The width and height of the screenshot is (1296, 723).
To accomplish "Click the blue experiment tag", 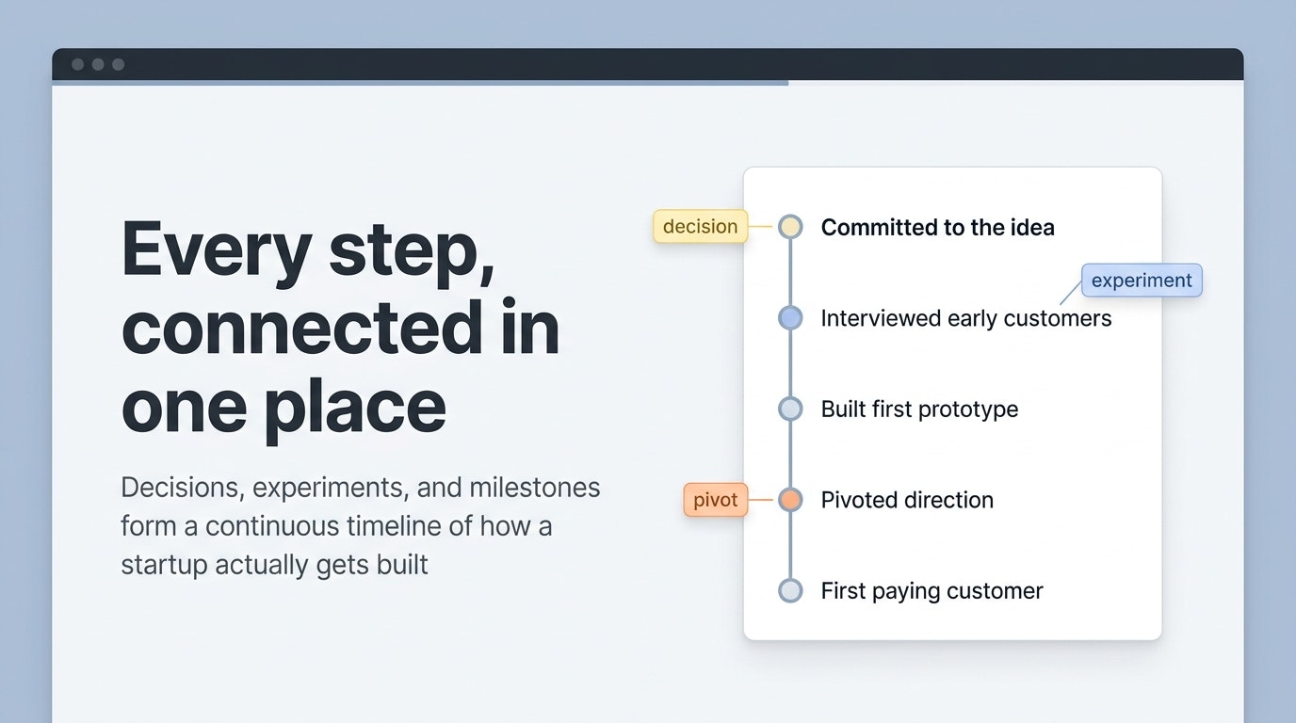I will [1142, 281].
